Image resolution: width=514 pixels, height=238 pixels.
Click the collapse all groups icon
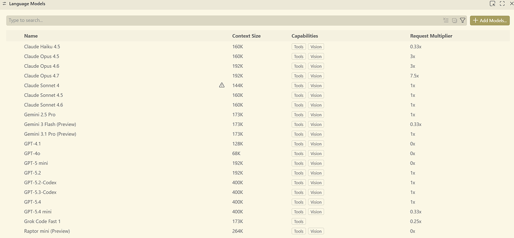pyautogui.click(x=454, y=20)
